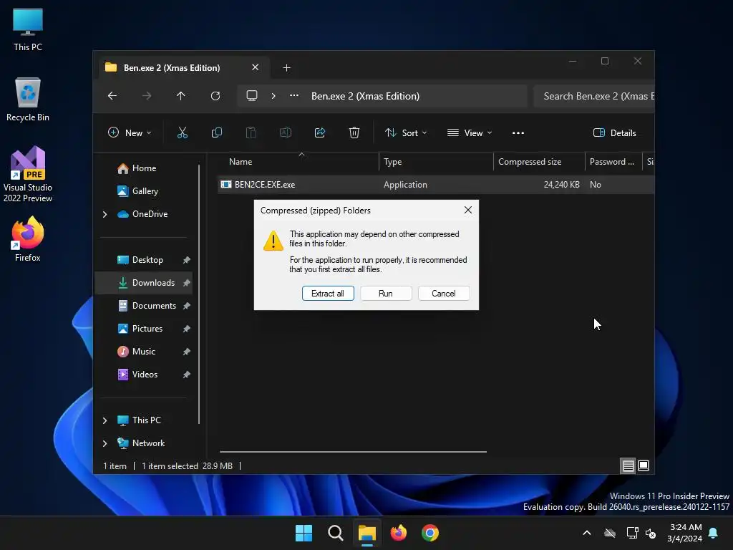This screenshot has height=550, width=733.
Task: Open This PC desktop icon
Action: click(x=28, y=30)
